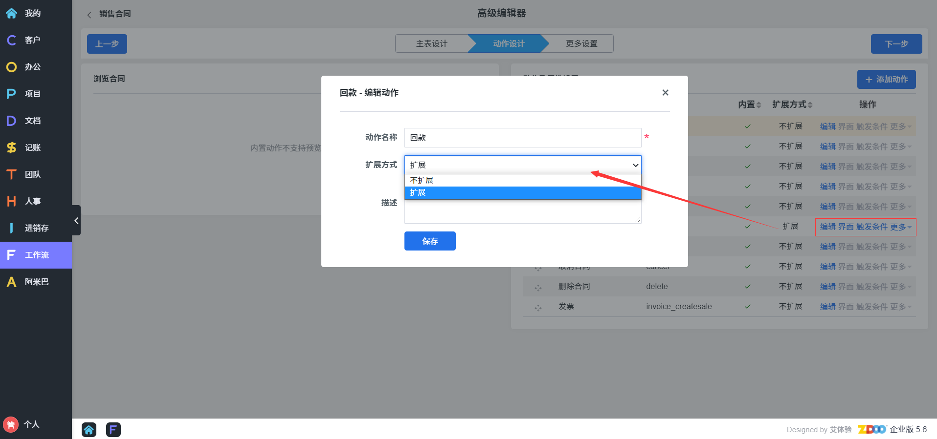Close the 回款 - 编辑动作 dialog
Screen dimensions: 937x439
[665, 92]
